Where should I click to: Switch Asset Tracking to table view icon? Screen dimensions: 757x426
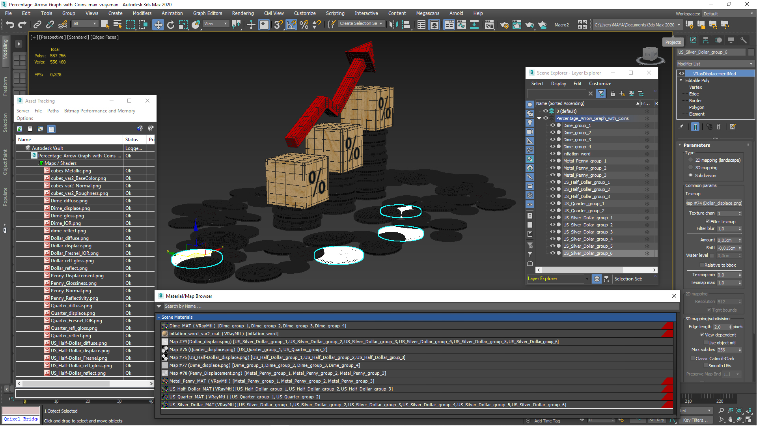[x=51, y=129]
